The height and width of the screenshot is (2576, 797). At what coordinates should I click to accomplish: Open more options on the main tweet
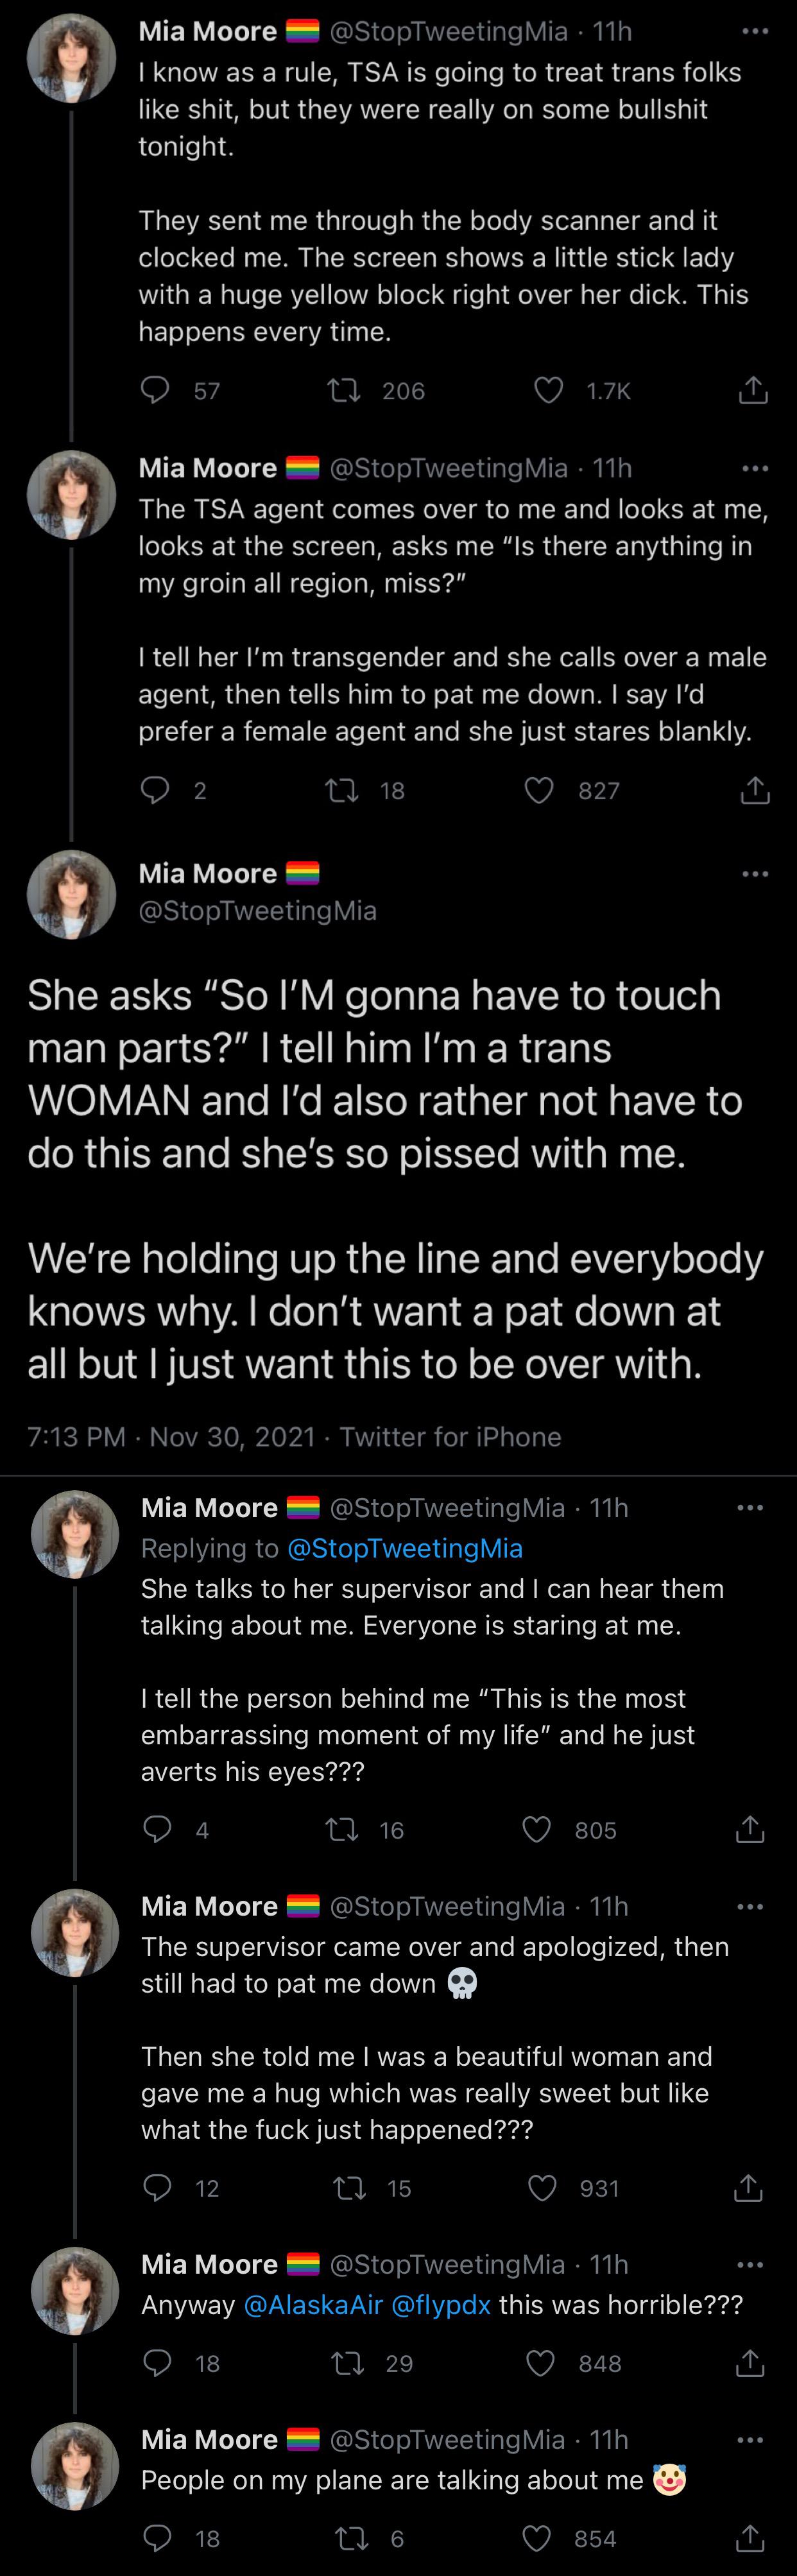coord(755,874)
